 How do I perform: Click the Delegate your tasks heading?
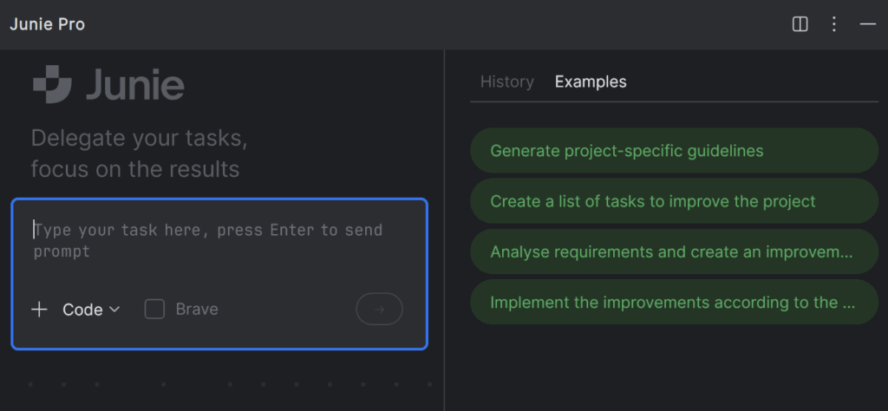point(139,153)
